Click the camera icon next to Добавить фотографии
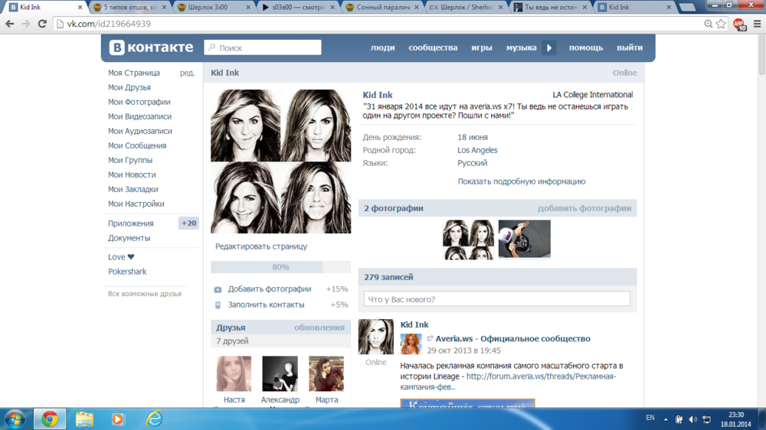 pos(218,289)
